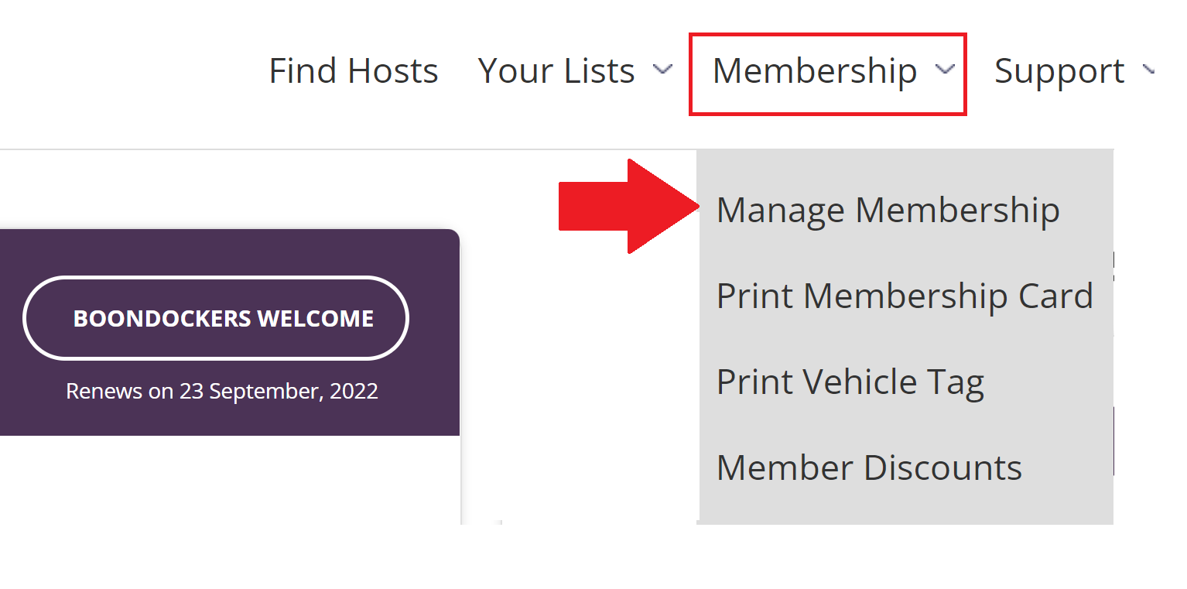Select Manage Membership from the dropdown
1187x589 pixels.
(888, 211)
